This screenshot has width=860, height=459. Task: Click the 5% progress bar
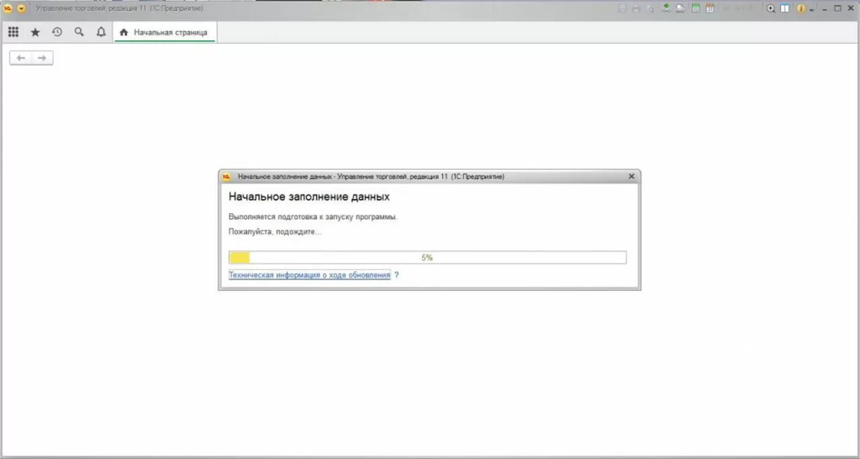click(427, 257)
